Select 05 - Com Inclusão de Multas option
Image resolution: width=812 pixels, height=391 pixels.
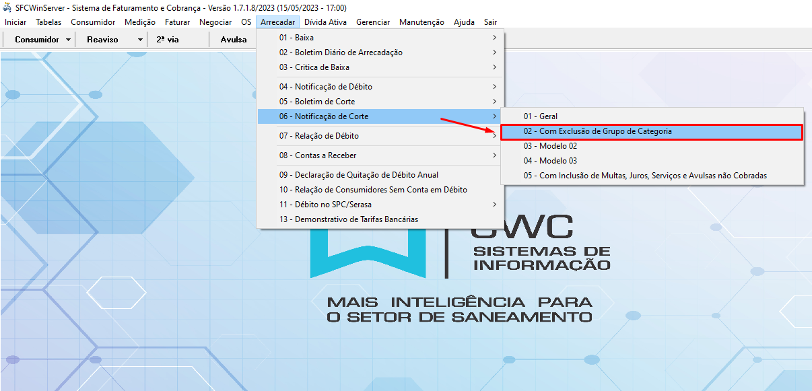[645, 176]
